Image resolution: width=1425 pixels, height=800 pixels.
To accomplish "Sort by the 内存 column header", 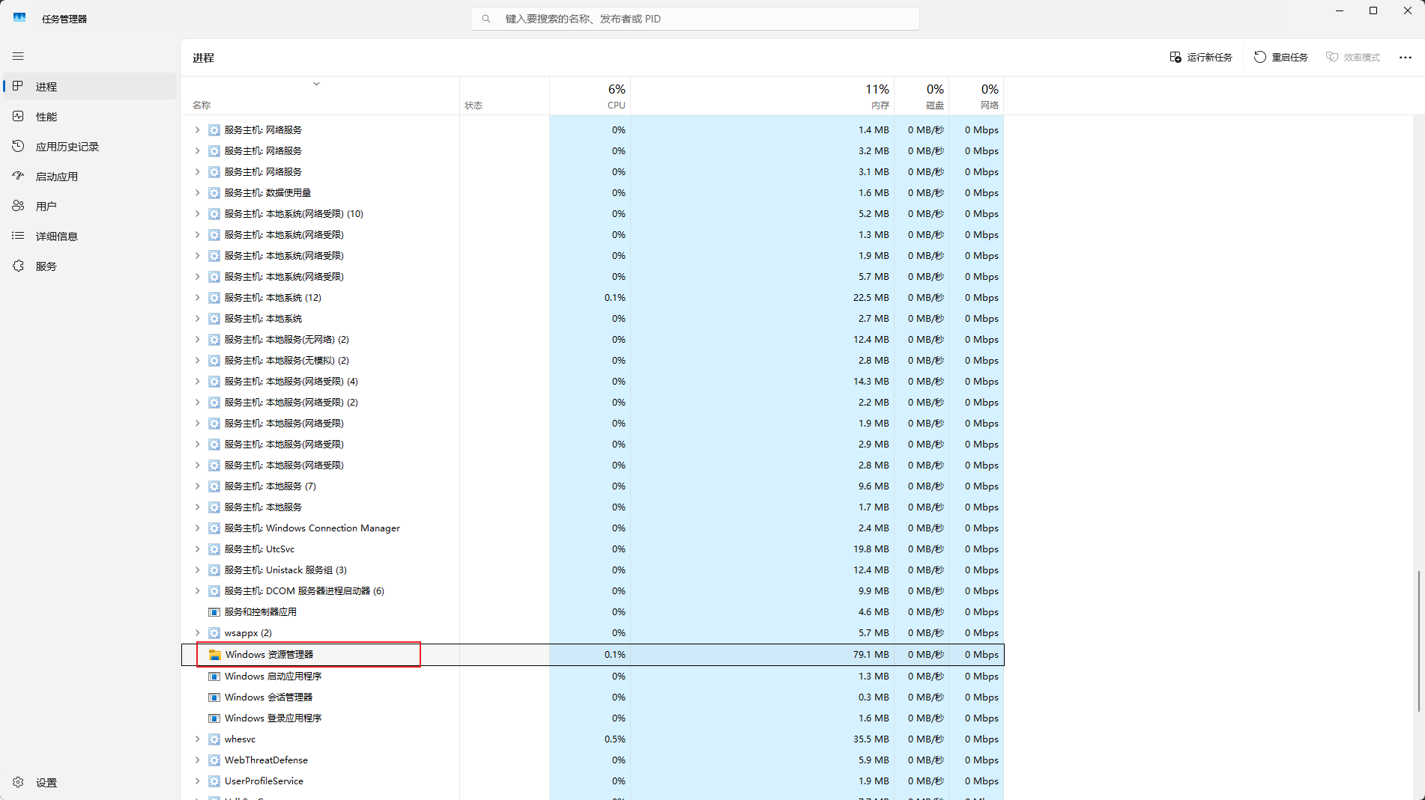I will [763, 96].
